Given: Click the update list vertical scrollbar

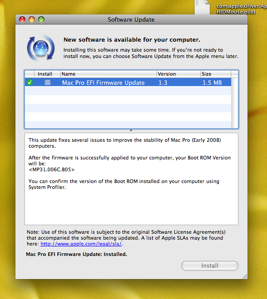Looking at the screenshot, I should tap(234, 103).
